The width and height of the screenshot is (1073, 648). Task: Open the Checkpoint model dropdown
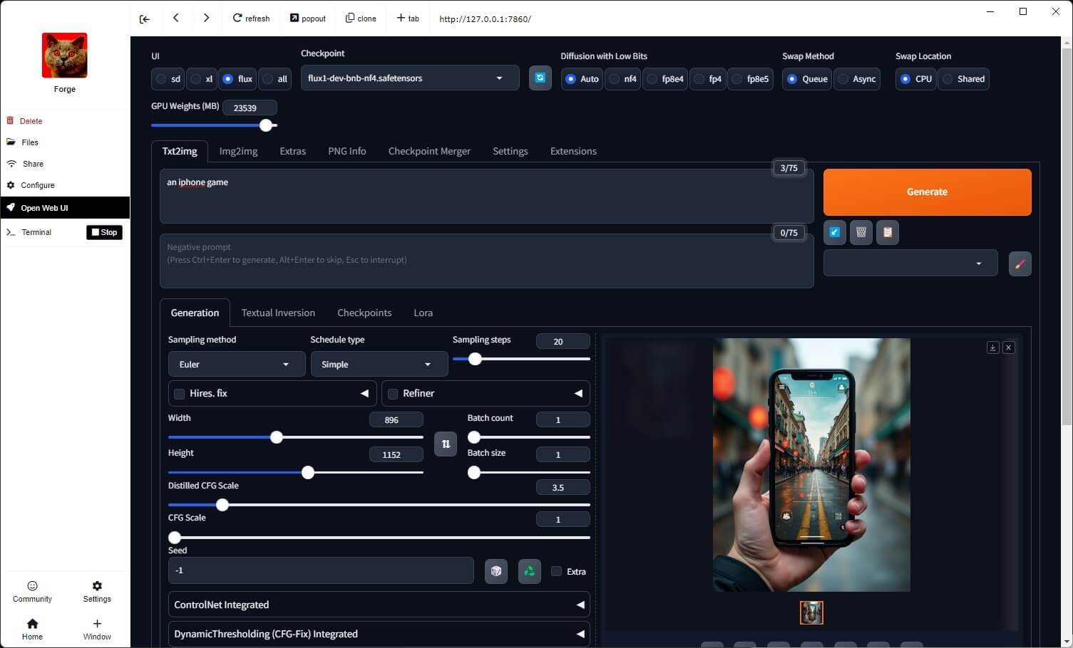pos(409,78)
